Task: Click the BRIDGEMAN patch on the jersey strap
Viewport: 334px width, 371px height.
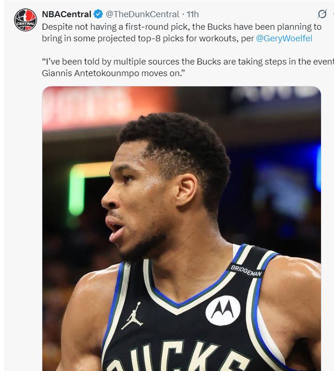Action: [x=246, y=270]
